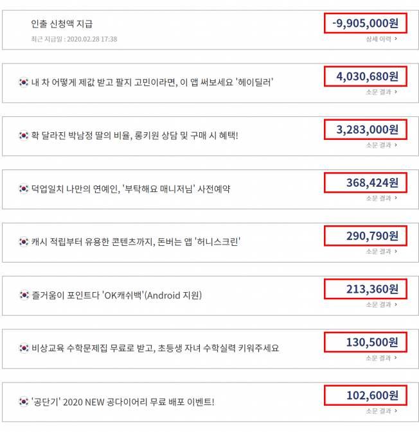The image size is (419, 432).
Task: Open the 'OK캐쉬백' (Android 지원) campaign title
Action: click(117, 295)
